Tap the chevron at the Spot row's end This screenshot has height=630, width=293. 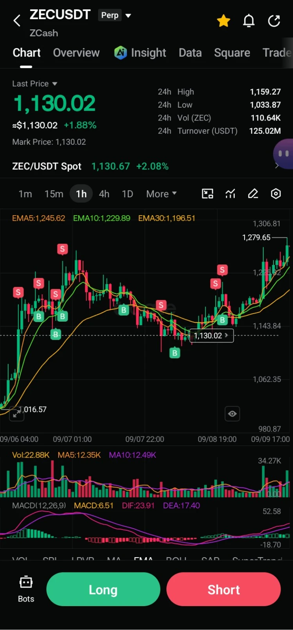277,166
